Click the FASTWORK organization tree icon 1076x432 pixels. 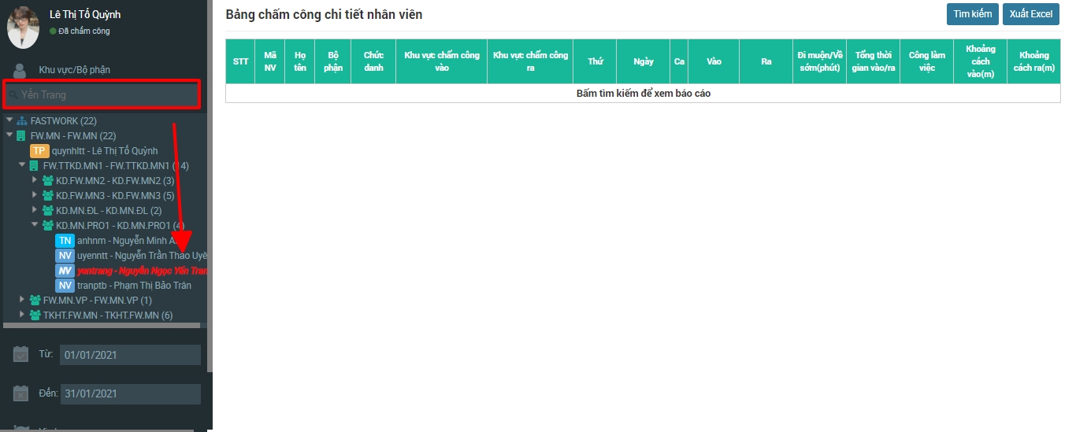[22, 121]
